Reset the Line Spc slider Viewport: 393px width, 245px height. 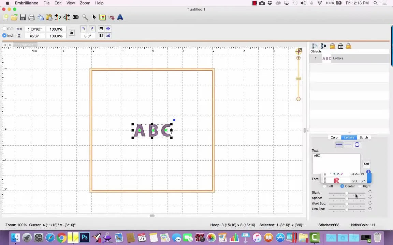tap(370, 209)
